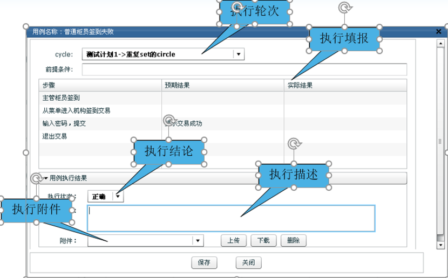Click rotation handle above 执行描述 callout
This screenshot has width=448, height=278.
tap(294, 144)
